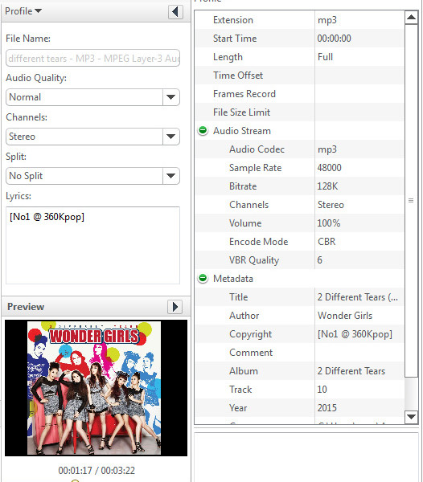Collapse the Profile panel with left arrow
423x482 pixels.
point(175,12)
